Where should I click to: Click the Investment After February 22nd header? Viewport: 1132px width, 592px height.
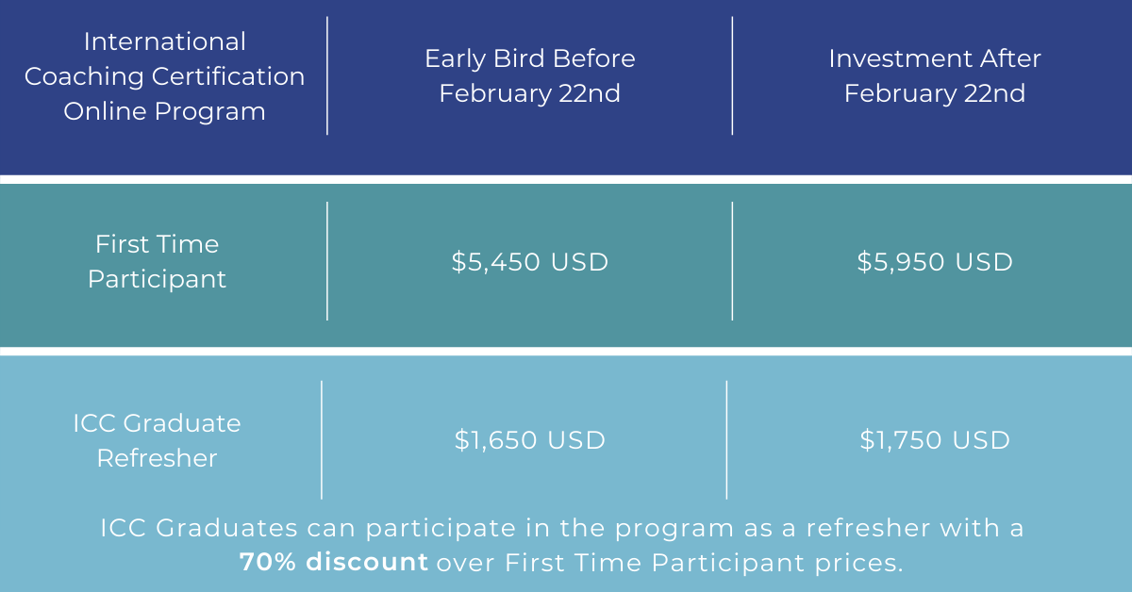pyautogui.click(x=934, y=76)
